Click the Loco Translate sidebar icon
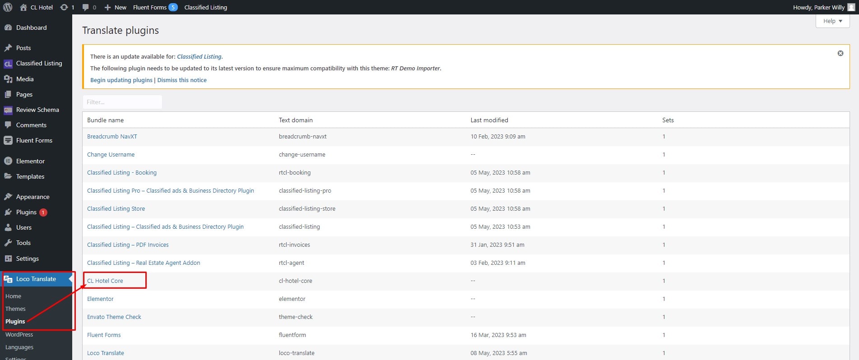This screenshot has width=859, height=360. click(x=8, y=279)
